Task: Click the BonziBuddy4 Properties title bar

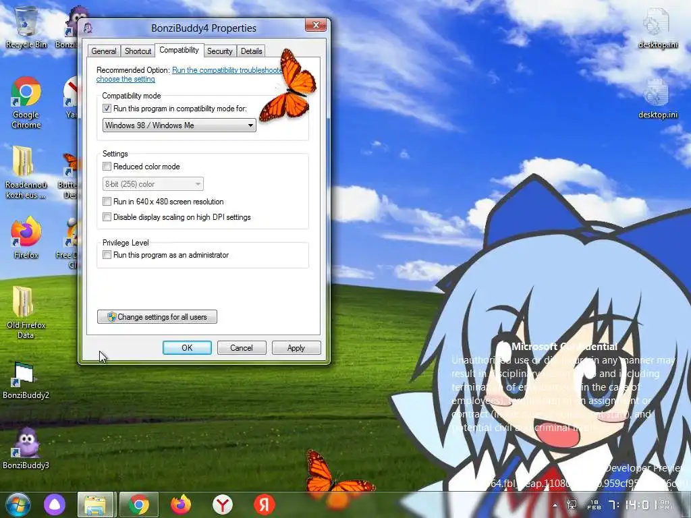Action: (x=204, y=28)
